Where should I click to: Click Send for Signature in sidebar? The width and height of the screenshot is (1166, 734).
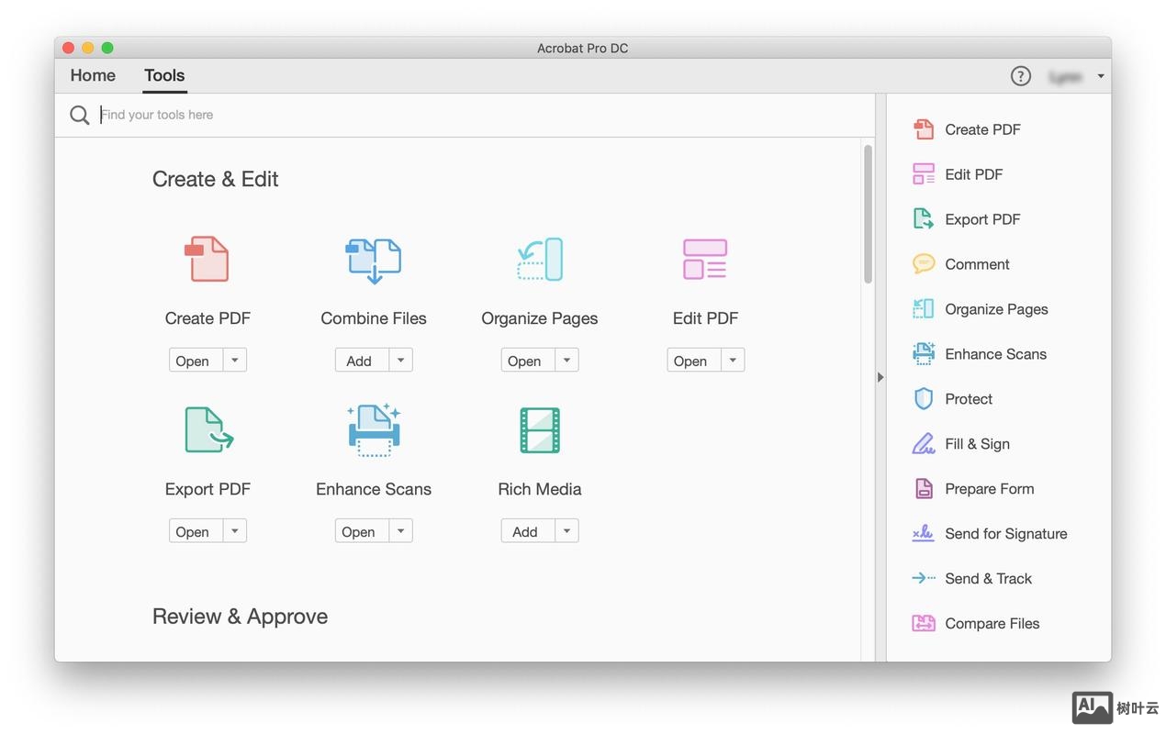[x=1005, y=533]
